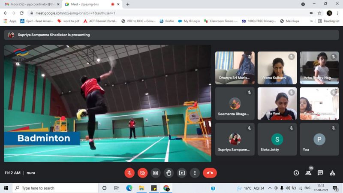Open the in-call chat panel
The height and width of the screenshot is (193, 343).
320,173
